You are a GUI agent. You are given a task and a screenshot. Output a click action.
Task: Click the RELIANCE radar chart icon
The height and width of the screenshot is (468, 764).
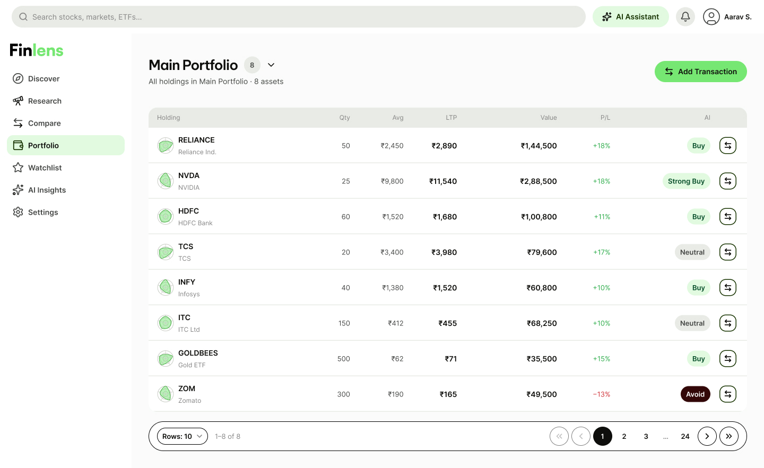point(166,145)
